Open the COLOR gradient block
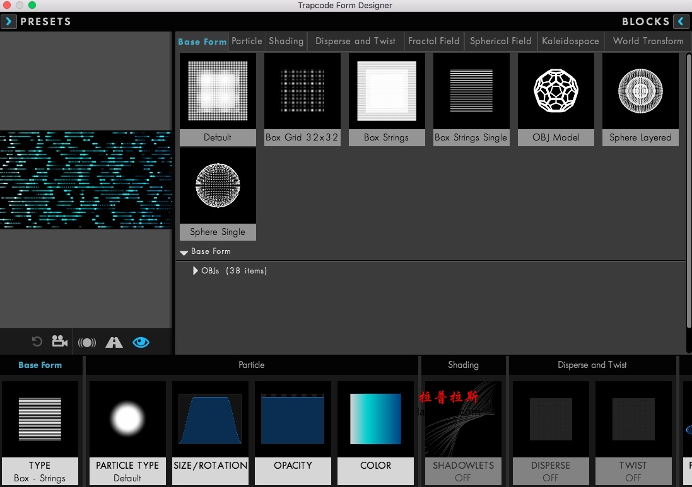Image resolution: width=692 pixels, height=487 pixels. tap(375, 433)
